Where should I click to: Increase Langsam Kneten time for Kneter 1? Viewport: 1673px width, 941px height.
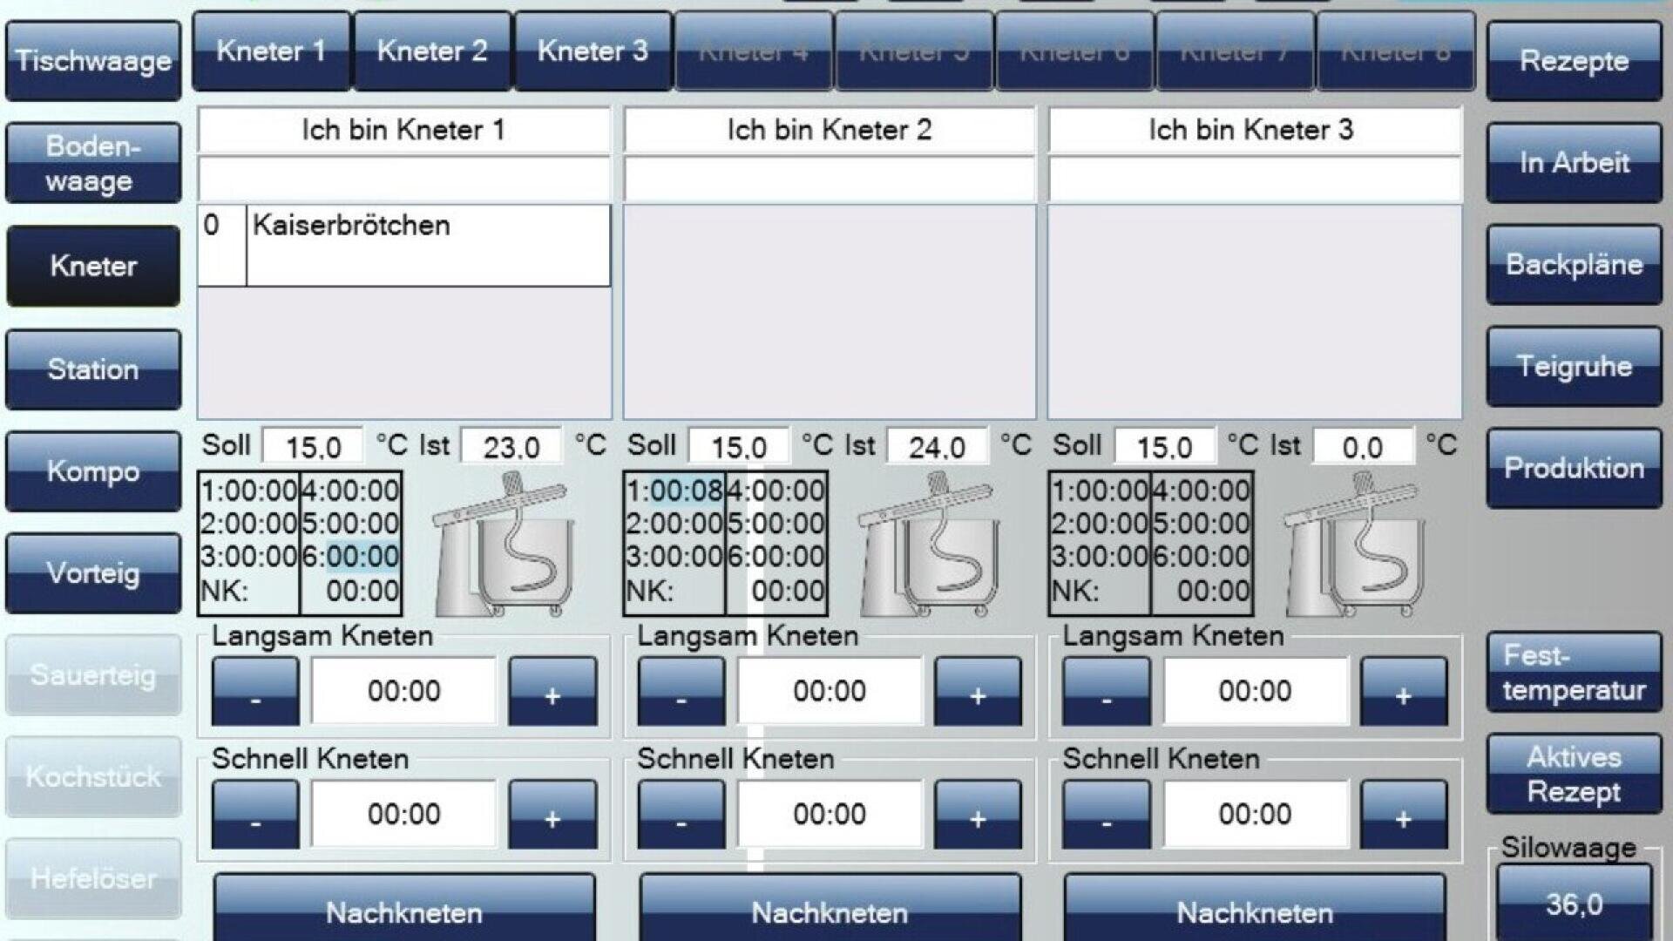pyautogui.click(x=552, y=692)
